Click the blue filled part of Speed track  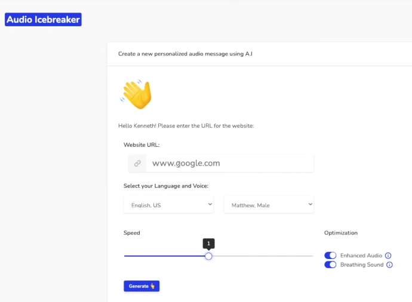(164, 256)
